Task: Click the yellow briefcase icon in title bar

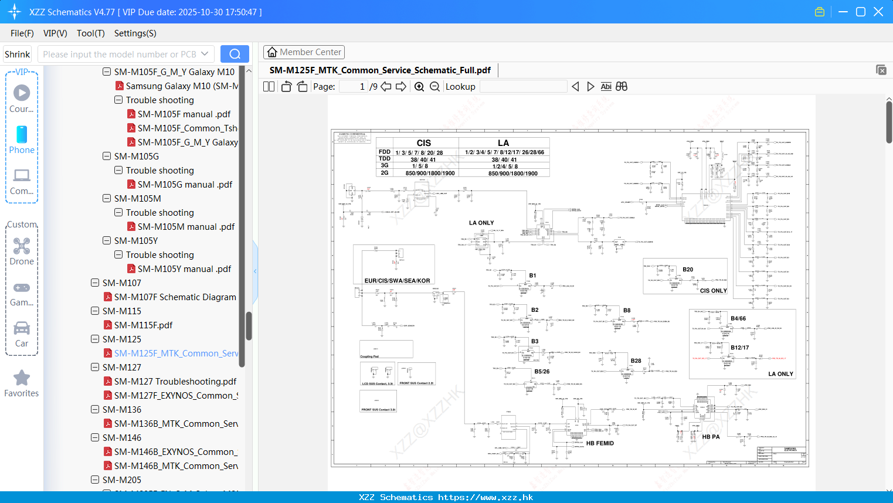Action: pos(820,12)
